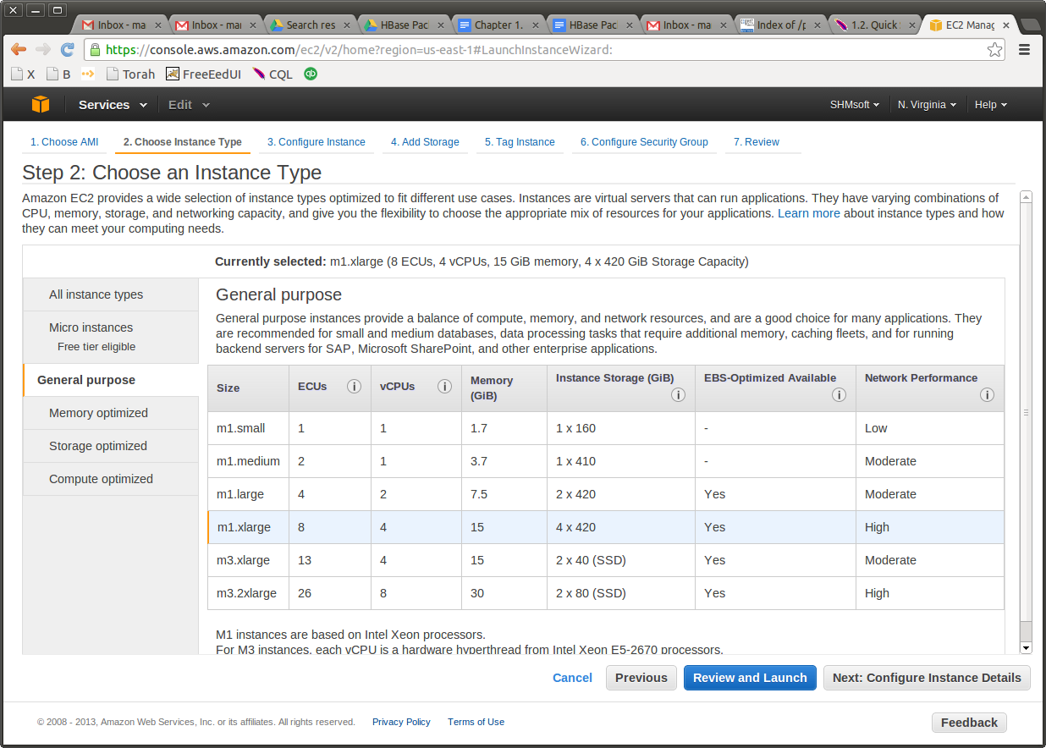Show info for the ECUs column
The image size is (1046, 748).
point(354,387)
